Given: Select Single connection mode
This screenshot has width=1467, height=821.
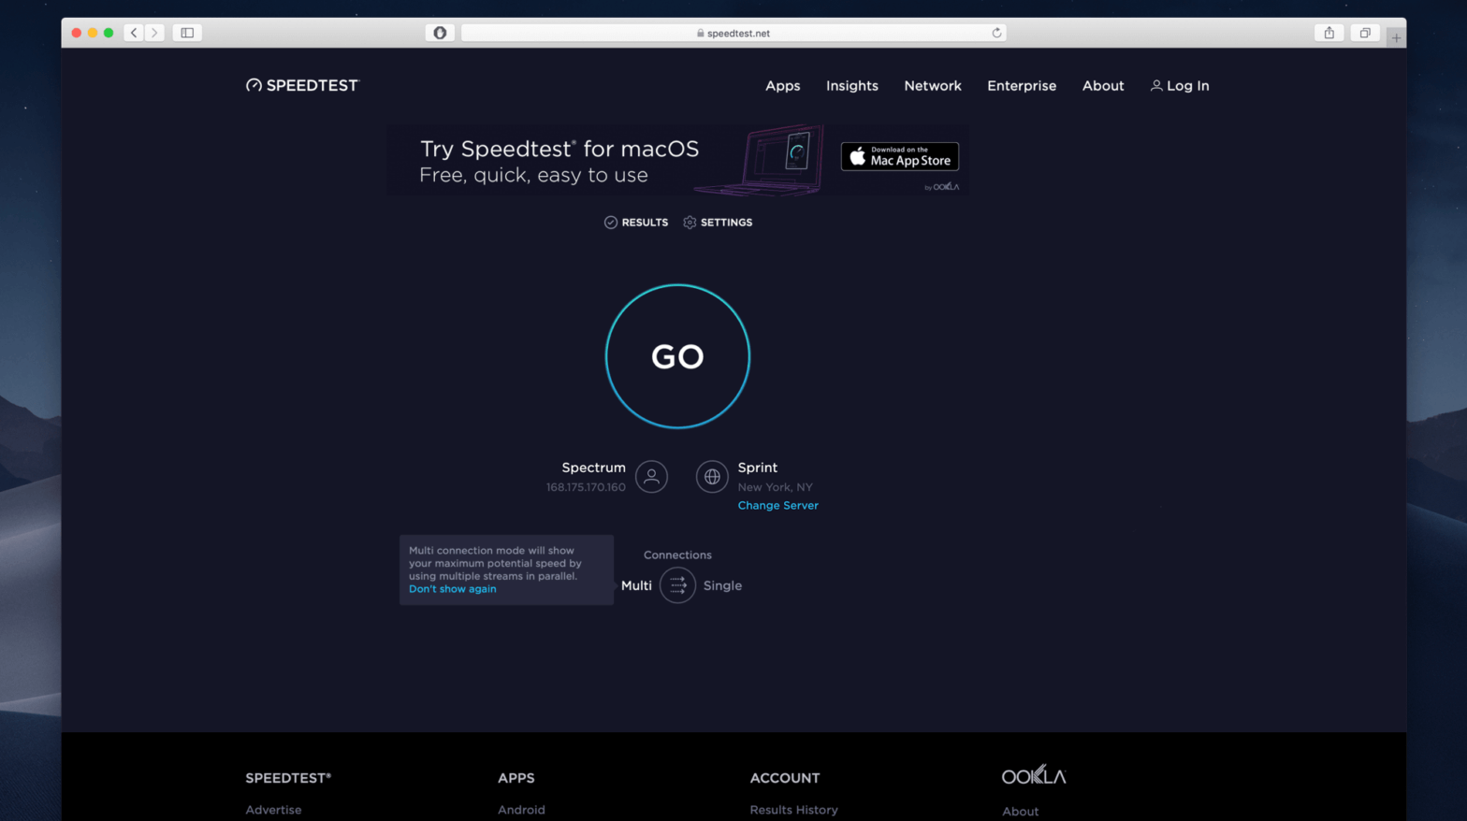Looking at the screenshot, I should pyautogui.click(x=722, y=586).
